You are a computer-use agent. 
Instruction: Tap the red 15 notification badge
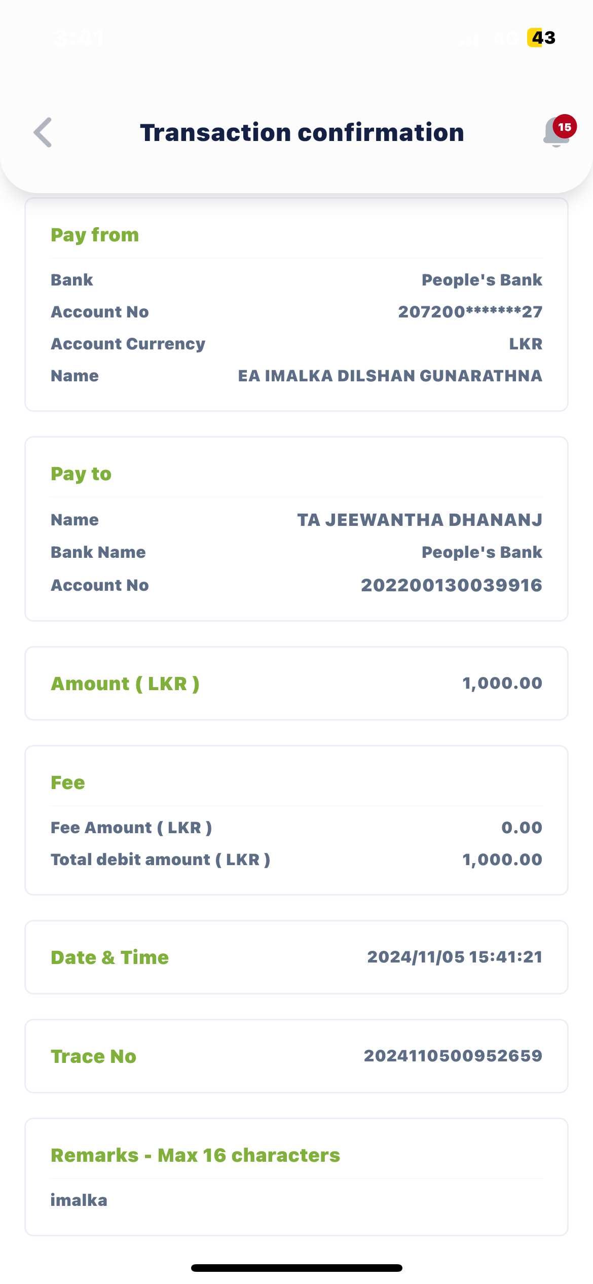pyautogui.click(x=565, y=127)
